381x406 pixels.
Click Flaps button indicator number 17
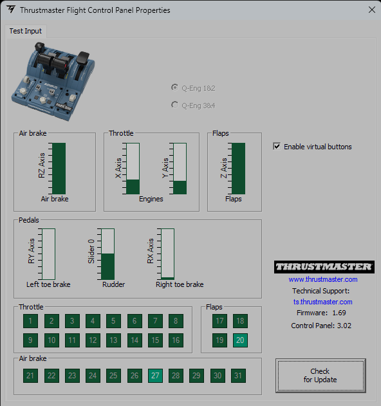(219, 321)
